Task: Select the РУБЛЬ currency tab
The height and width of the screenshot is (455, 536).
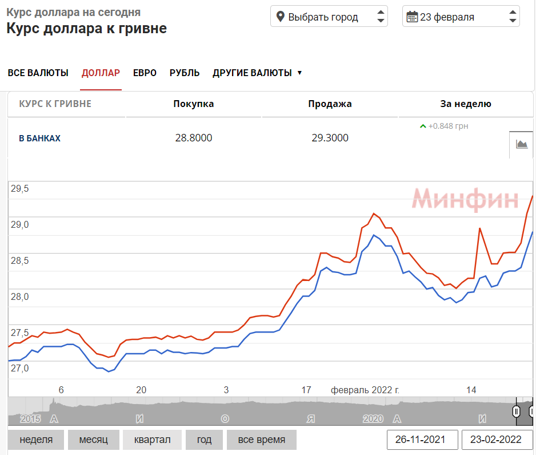Action: (x=185, y=73)
